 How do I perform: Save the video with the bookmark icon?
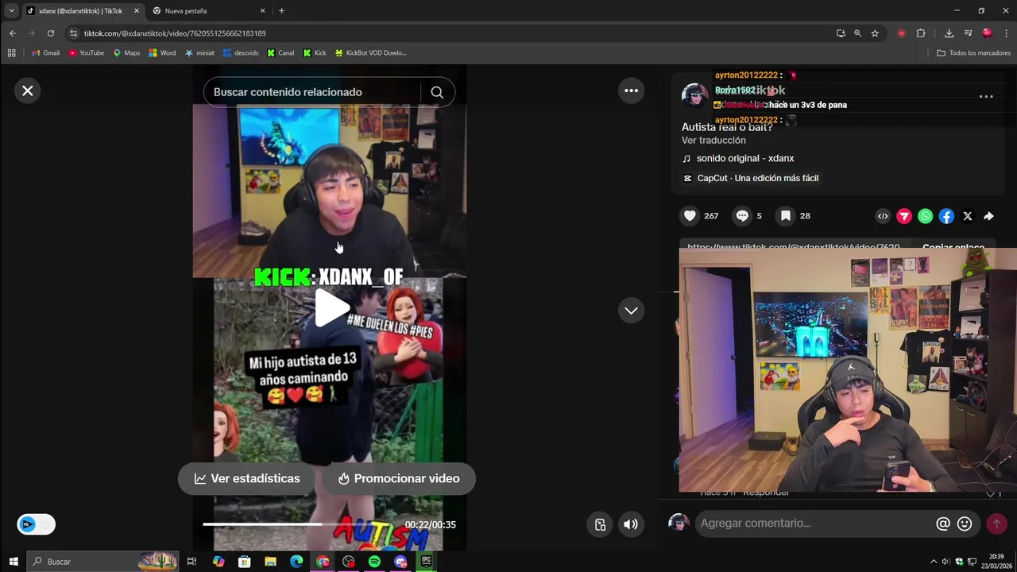785,215
